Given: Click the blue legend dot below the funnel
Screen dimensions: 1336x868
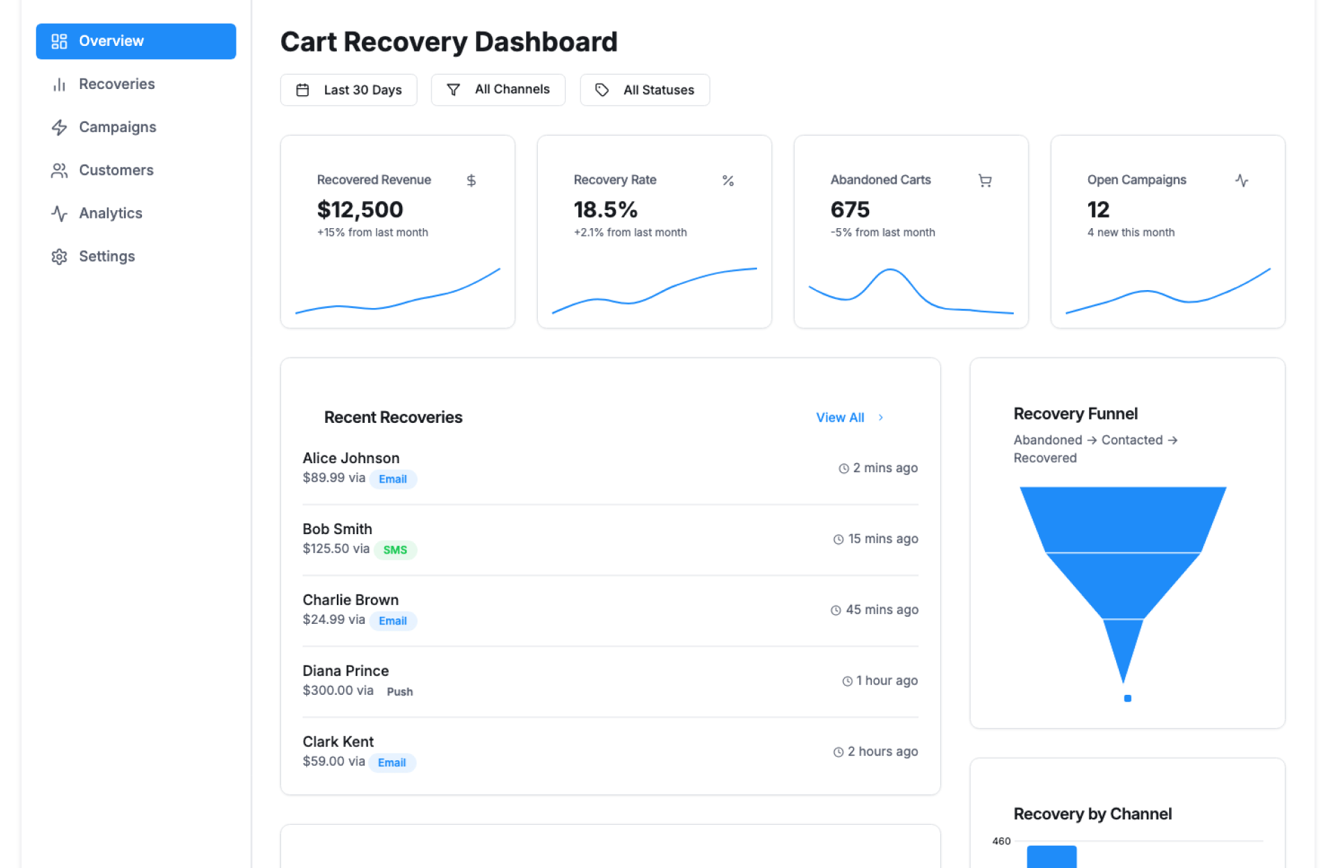Looking at the screenshot, I should [1127, 698].
